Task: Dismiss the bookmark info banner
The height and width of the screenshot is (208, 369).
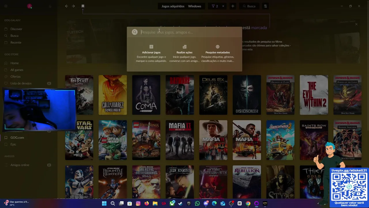Action: (x=356, y=24)
